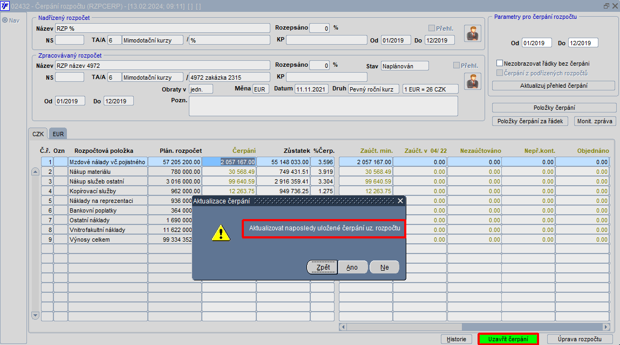The width and height of the screenshot is (620, 345).
Task: Open Historie at the bottom
Action: [x=457, y=339]
